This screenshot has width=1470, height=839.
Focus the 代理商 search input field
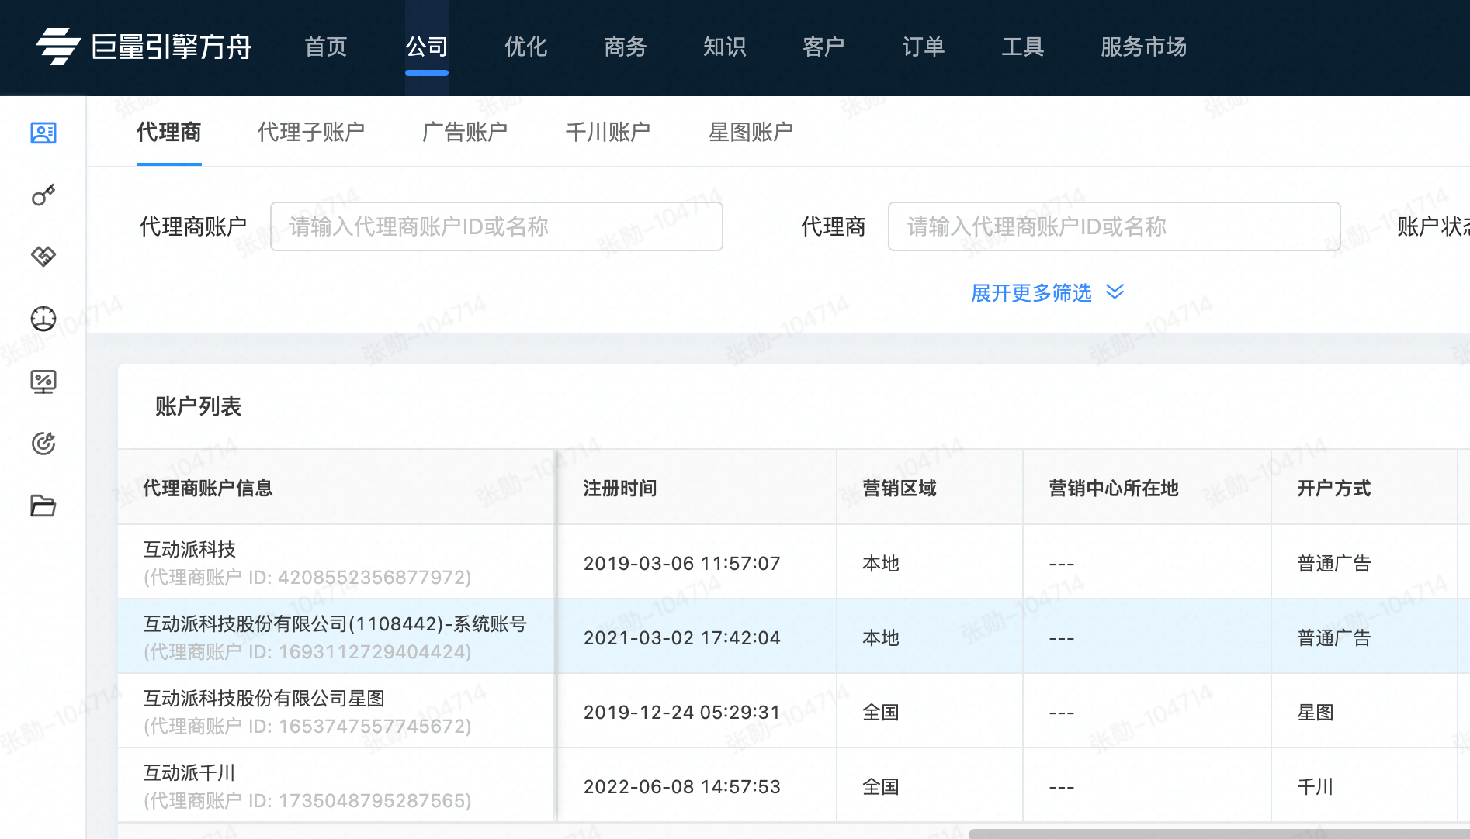tap(1114, 226)
